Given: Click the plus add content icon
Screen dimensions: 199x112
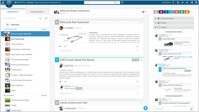Looking at the screenshot, I should (183, 3).
